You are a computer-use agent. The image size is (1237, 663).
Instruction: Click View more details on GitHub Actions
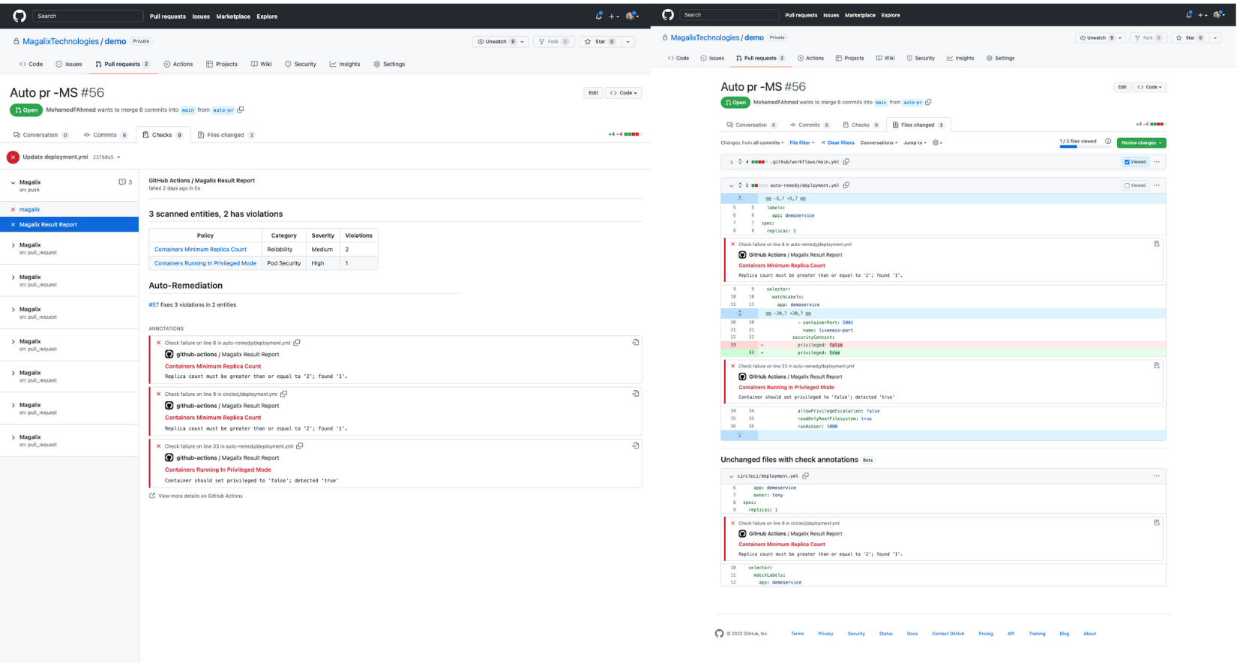click(200, 496)
